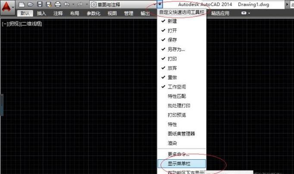This screenshot has width=294, height=174.
Task: Enable 特性 in the toolbar menu
Action: (181, 124)
